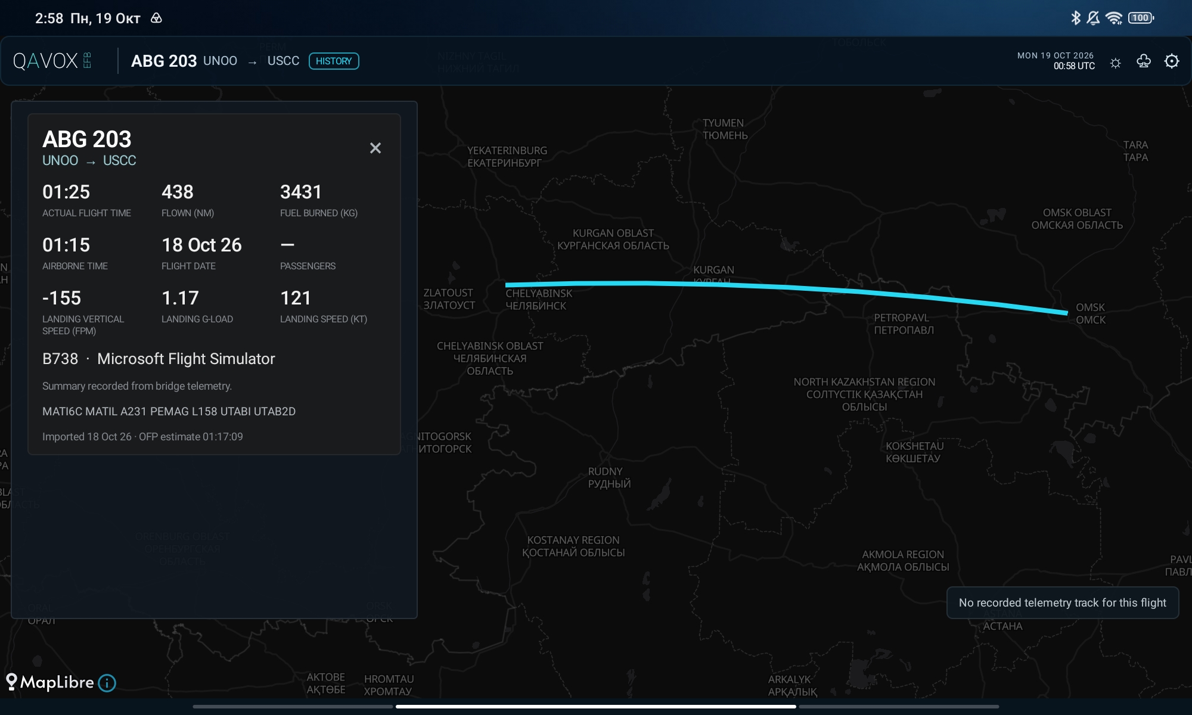Screen dimensions: 1192x715
Task: Select the YEKATERINBURG map label
Action: coord(507,157)
